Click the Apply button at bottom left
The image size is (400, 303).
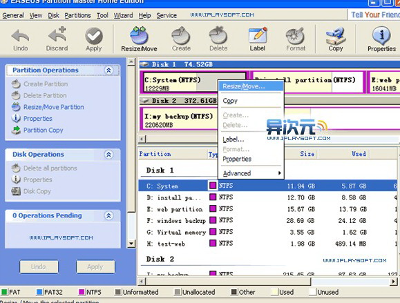pyautogui.click(x=95, y=267)
